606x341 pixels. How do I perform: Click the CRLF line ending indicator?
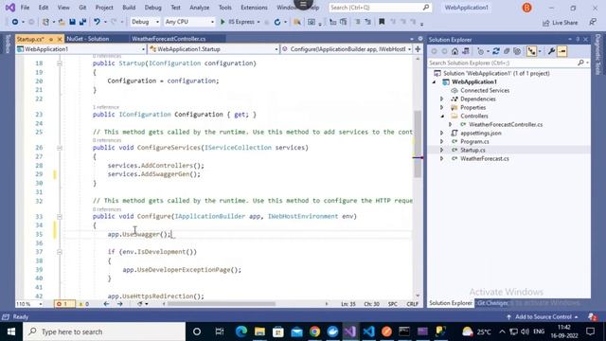tap(413, 304)
